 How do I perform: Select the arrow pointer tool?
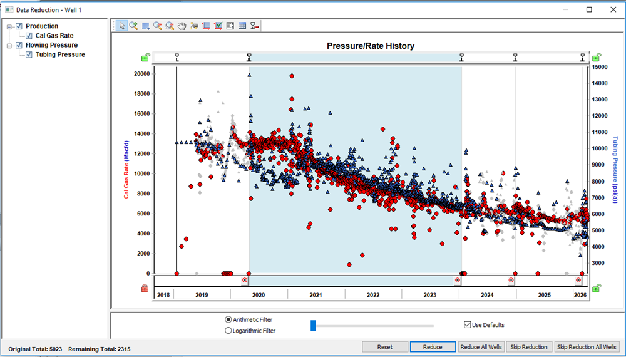click(122, 26)
